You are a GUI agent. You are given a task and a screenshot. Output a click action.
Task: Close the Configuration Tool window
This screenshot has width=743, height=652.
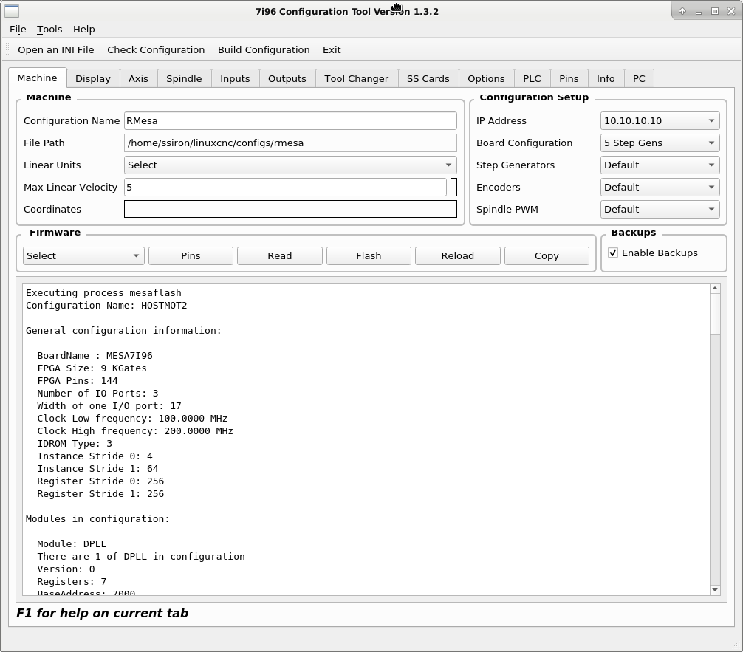click(731, 11)
